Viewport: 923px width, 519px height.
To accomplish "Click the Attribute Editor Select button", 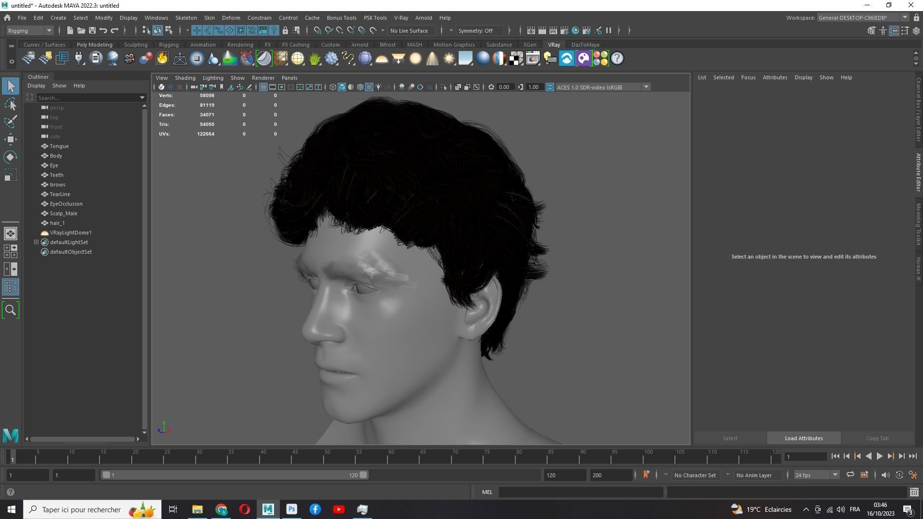I will click(730, 438).
